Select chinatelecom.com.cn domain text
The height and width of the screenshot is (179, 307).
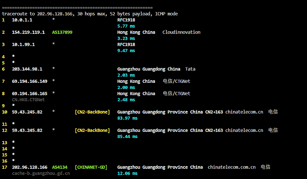pyautogui.click(x=232, y=167)
